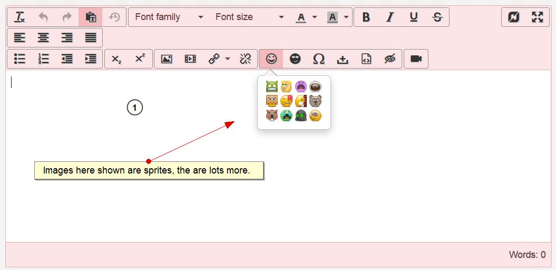This screenshot has width=556, height=270.
Task: Click the video camera icon
Action: click(416, 59)
